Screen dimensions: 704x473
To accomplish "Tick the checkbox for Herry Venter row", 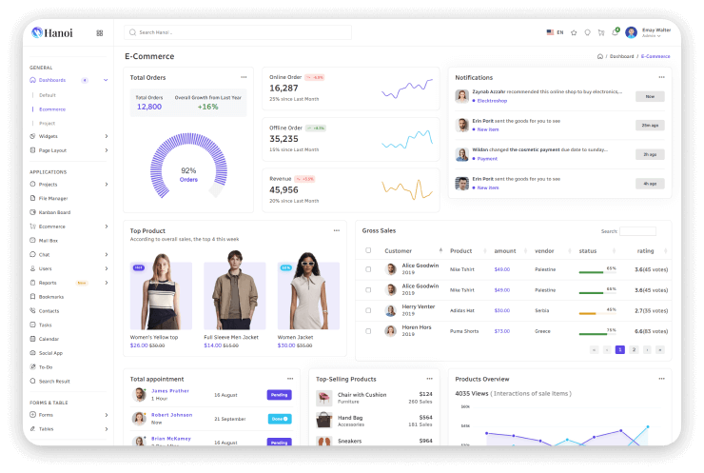I will click(369, 310).
